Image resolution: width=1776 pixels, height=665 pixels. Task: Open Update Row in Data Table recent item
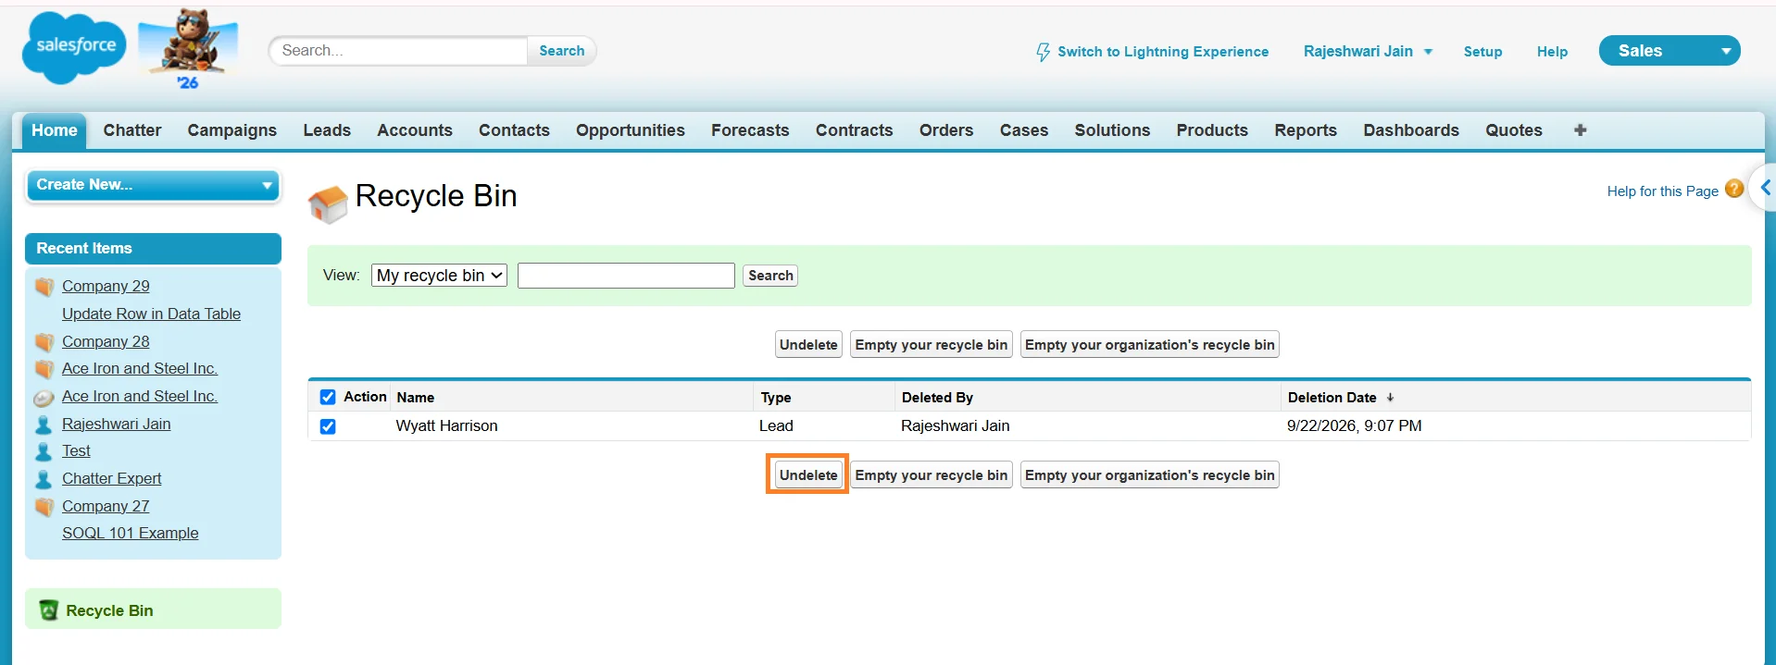click(x=151, y=314)
